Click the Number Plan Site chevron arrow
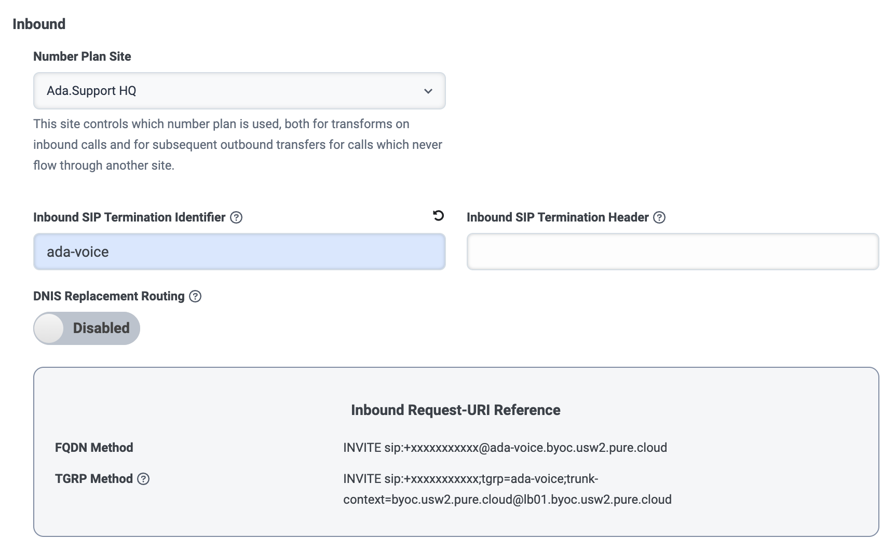This screenshot has width=896, height=553. [x=428, y=91]
